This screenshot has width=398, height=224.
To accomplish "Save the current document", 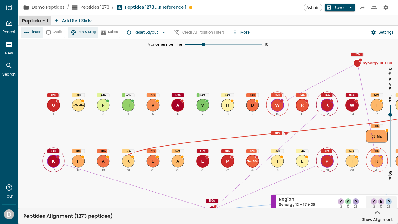I will coord(335,7).
